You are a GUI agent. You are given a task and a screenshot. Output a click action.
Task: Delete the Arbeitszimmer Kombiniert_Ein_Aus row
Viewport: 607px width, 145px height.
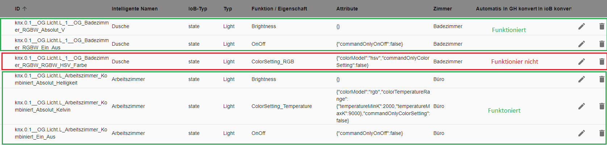point(602,133)
